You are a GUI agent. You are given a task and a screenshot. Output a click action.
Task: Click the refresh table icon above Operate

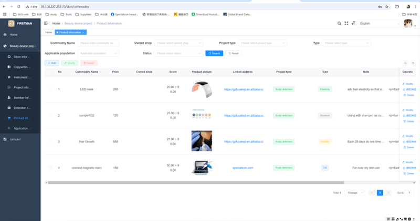413,63
